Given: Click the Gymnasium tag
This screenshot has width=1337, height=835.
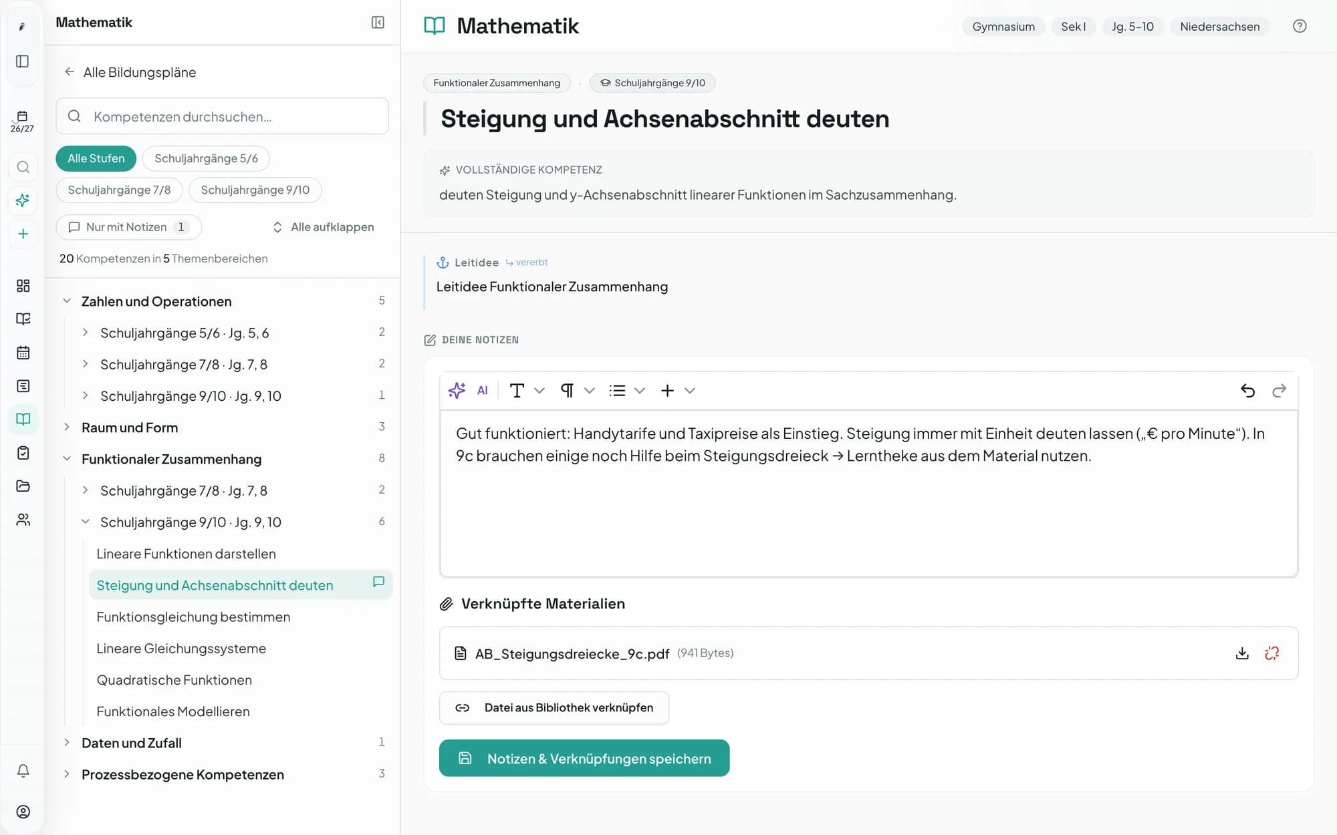Looking at the screenshot, I should pos(1003,27).
